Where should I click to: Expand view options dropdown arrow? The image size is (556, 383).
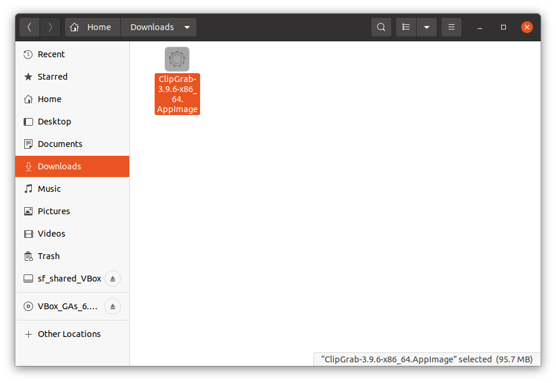(x=427, y=27)
